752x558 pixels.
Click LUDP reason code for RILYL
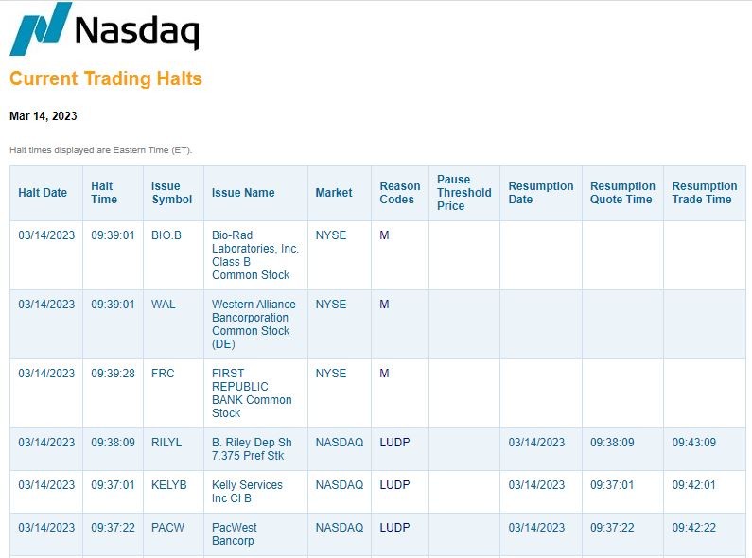tap(394, 443)
